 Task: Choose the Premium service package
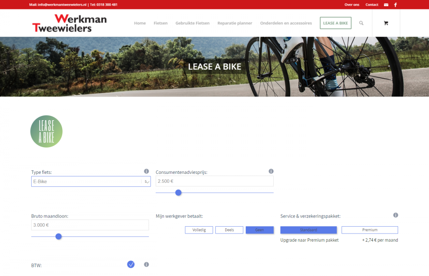370,230
